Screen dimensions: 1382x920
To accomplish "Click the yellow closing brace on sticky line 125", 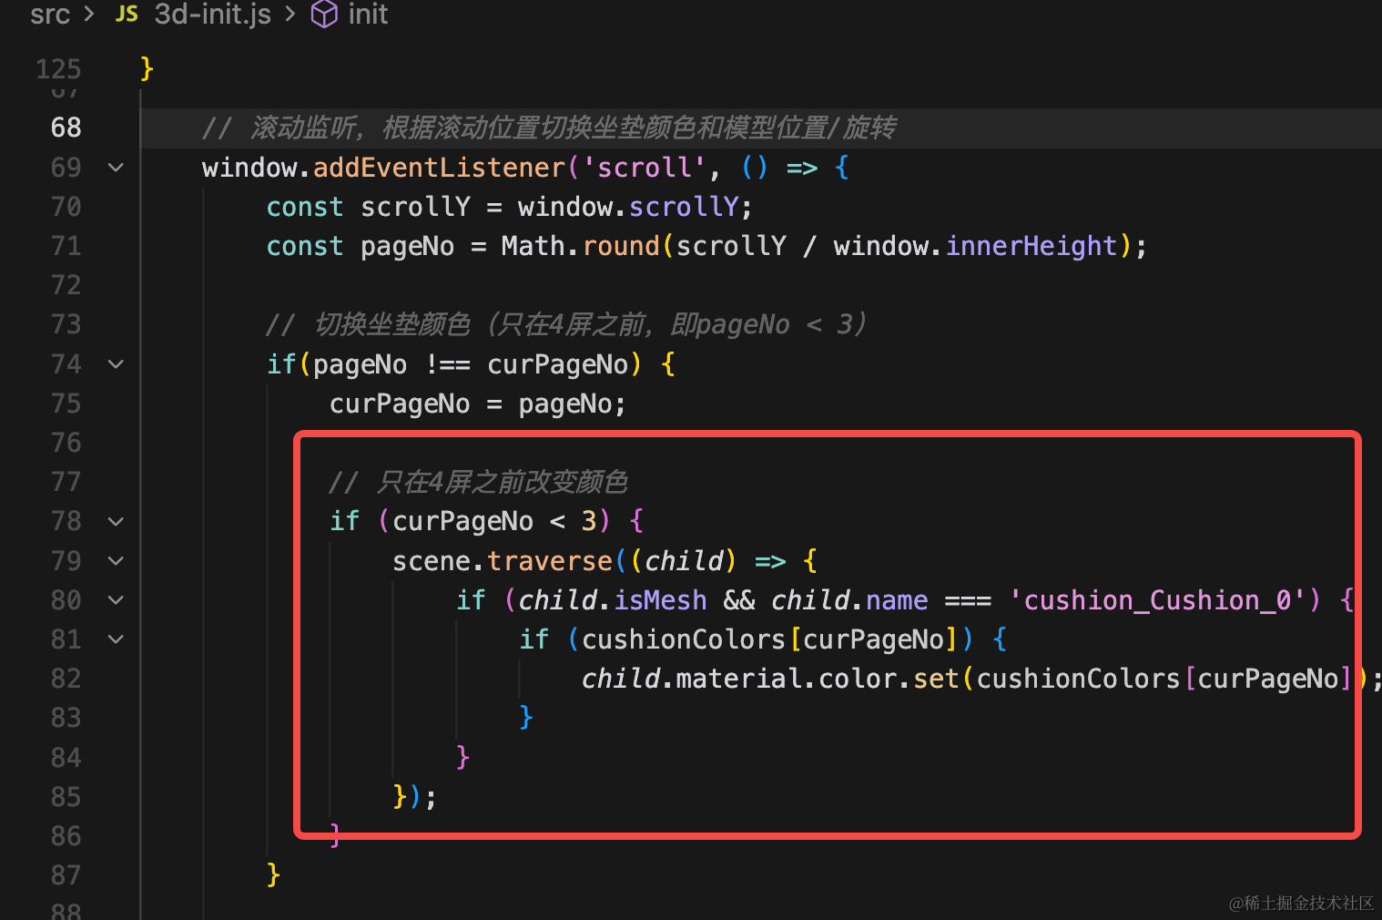I will [147, 69].
